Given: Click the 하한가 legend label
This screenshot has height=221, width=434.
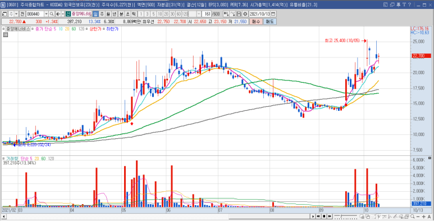Looking at the screenshot, I should [112, 29].
